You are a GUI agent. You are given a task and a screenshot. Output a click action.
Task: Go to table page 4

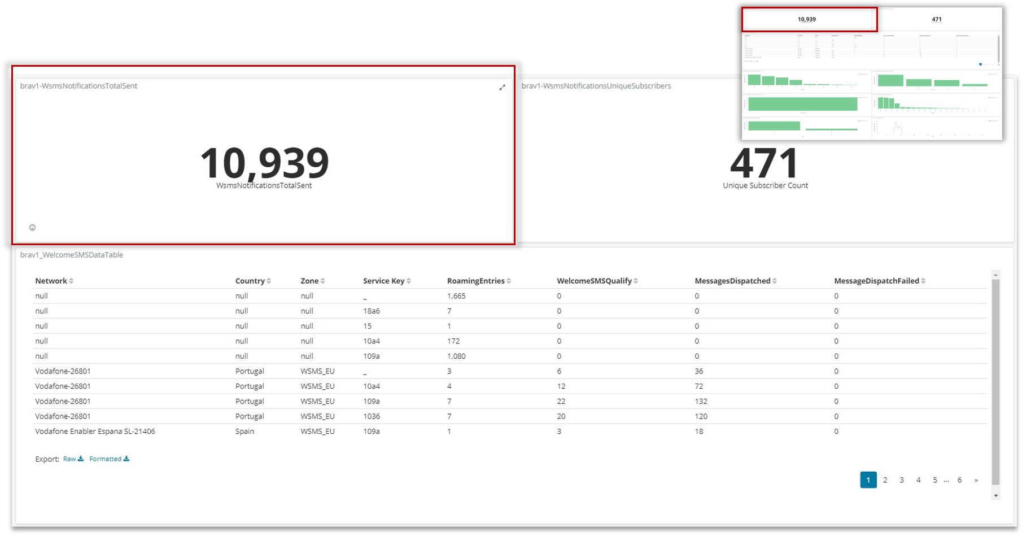(918, 480)
